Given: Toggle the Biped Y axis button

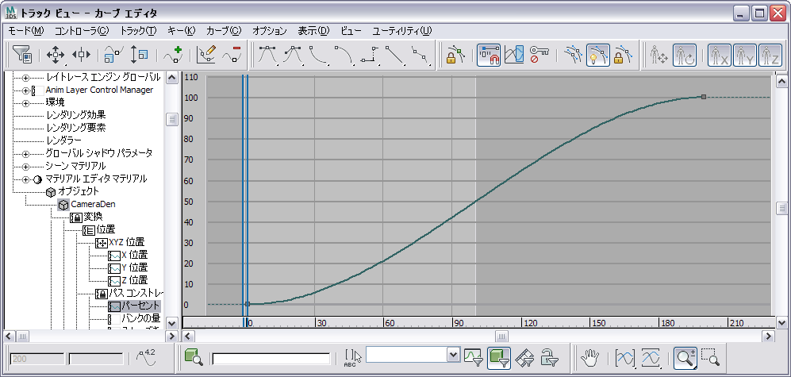Looking at the screenshot, I should pyautogui.click(x=745, y=55).
